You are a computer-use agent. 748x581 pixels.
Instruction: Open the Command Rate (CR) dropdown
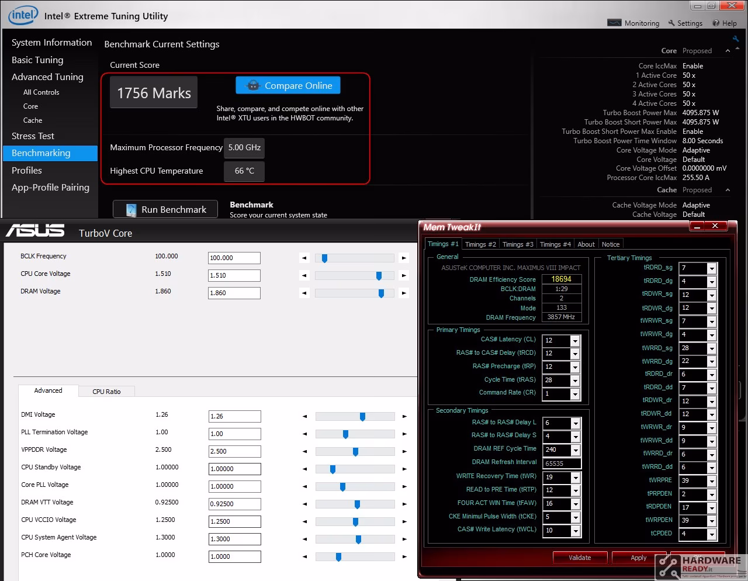(x=575, y=394)
